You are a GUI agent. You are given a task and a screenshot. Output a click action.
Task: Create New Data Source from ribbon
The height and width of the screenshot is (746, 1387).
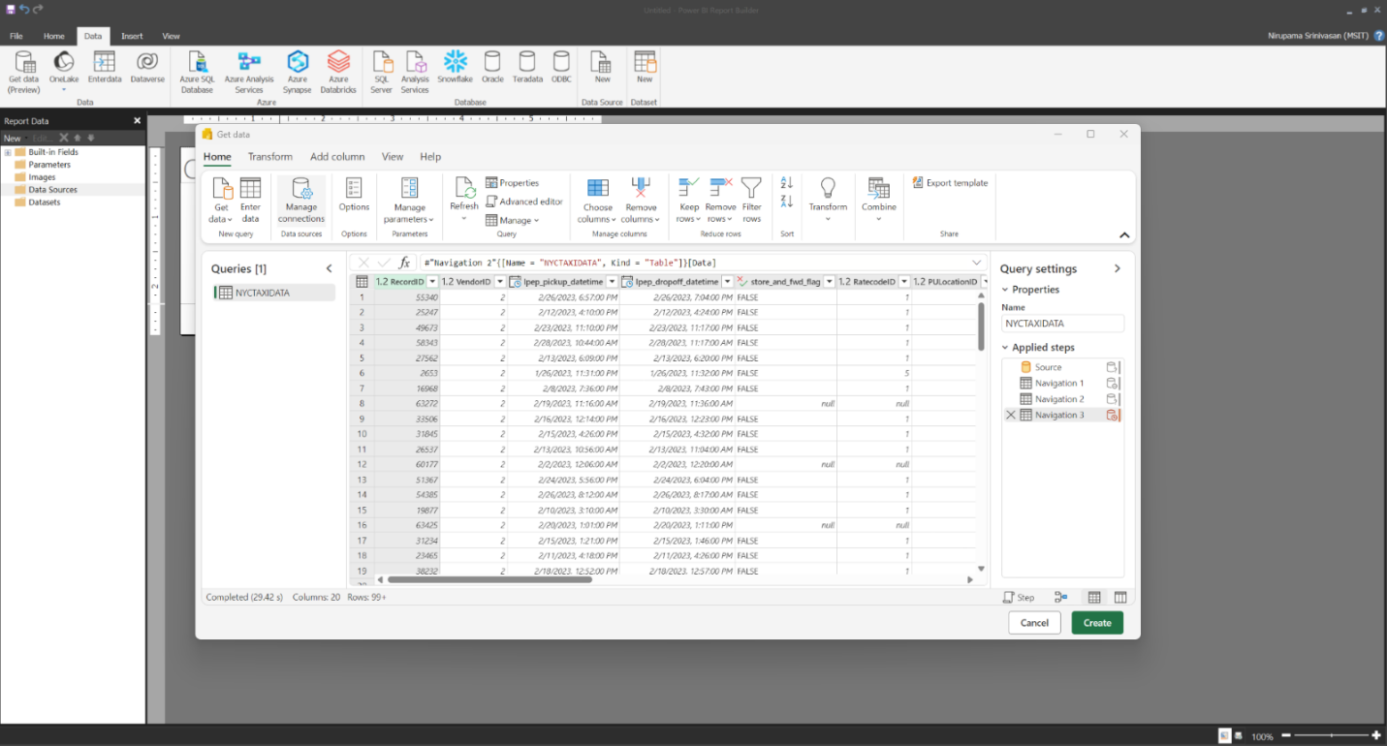point(602,68)
